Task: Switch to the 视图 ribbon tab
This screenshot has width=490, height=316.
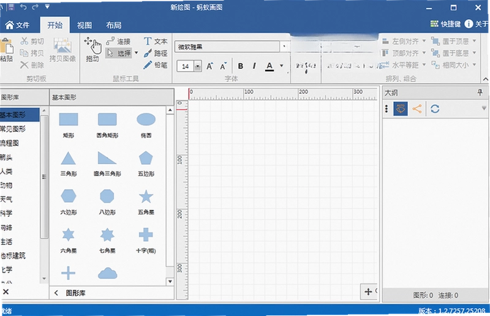Action: click(x=85, y=25)
